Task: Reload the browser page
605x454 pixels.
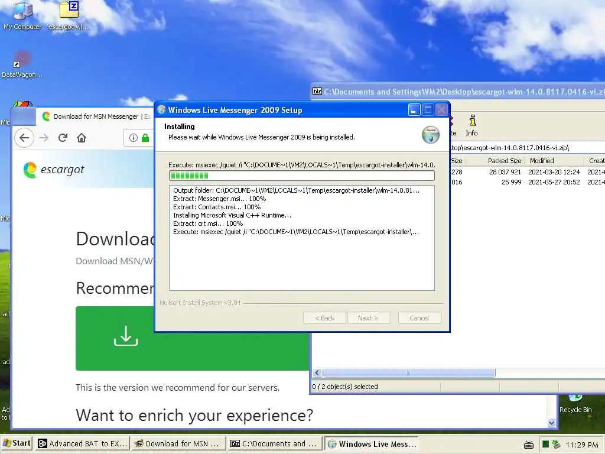Action: [x=63, y=138]
